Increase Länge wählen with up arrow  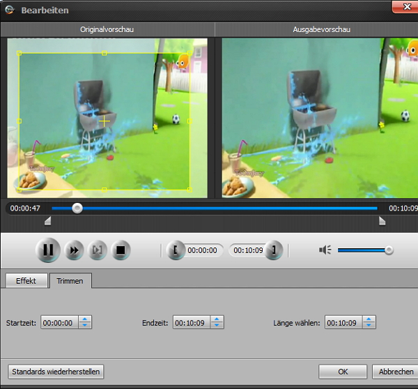click(369, 319)
